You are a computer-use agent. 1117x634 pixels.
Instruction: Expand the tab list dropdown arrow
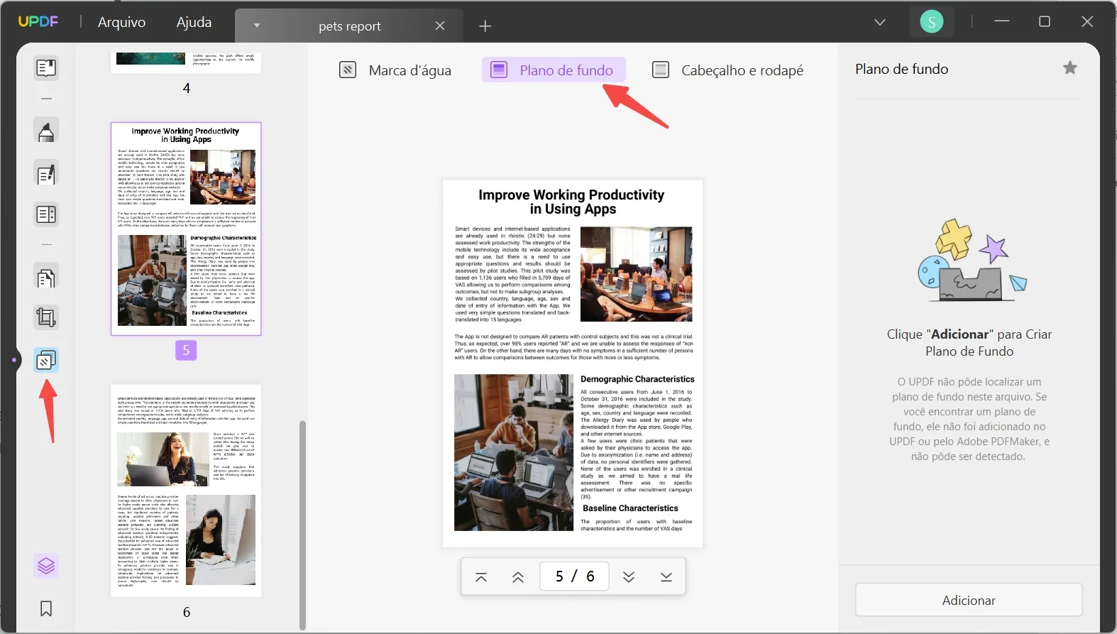click(x=257, y=26)
